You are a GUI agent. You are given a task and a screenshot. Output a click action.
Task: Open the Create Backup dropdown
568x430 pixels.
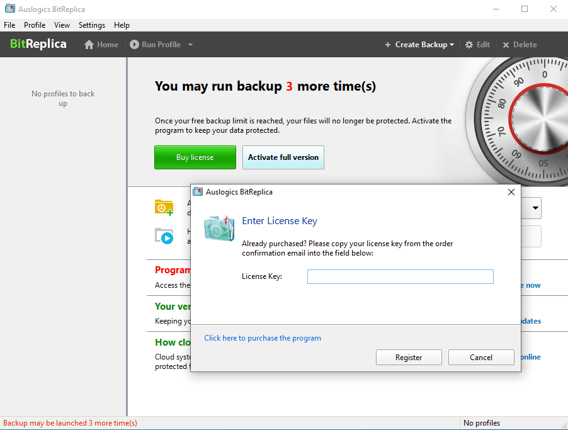click(x=419, y=45)
